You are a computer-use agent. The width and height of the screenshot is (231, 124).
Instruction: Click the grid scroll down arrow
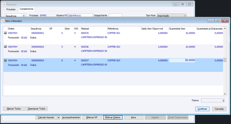pos(225,94)
